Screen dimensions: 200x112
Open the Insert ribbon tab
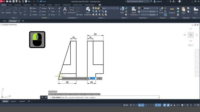pyautogui.click(x=10, y=5)
